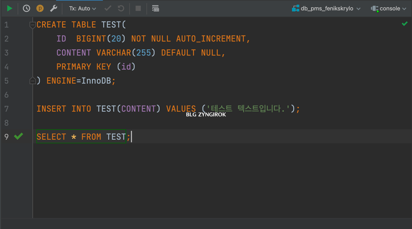Click line number 7 in the gutter
Screen dimensions: 412x229
pyautogui.click(x=7, y=109)
